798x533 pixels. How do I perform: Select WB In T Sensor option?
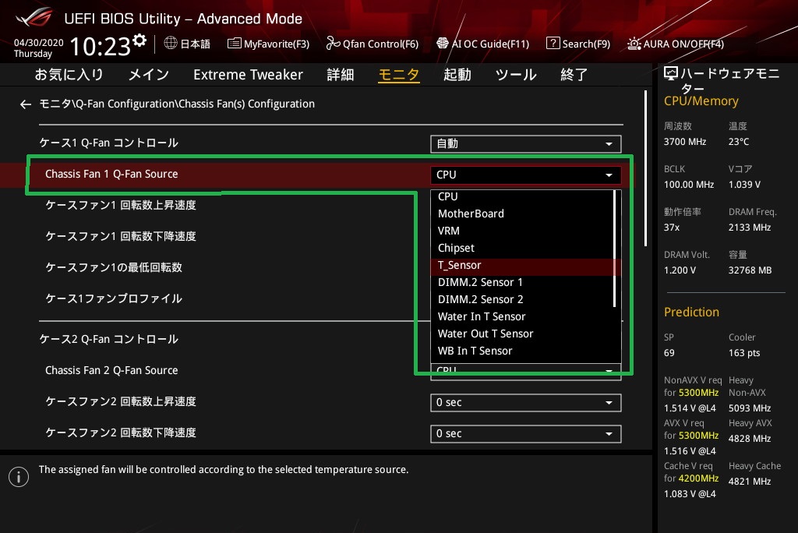[523, 351]
